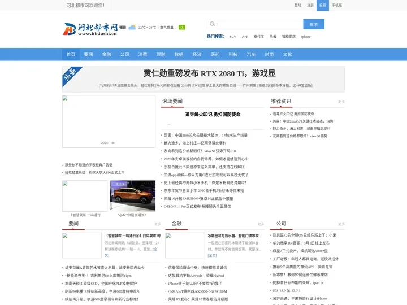The width and height of the screenshot is (407, 305).
Task: Click the 河北都市网 site logo
Action: click(90, 29)
